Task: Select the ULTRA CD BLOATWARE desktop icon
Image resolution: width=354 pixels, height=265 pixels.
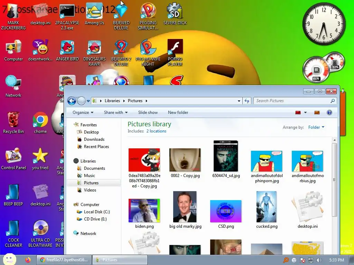Action: [40, 234]
